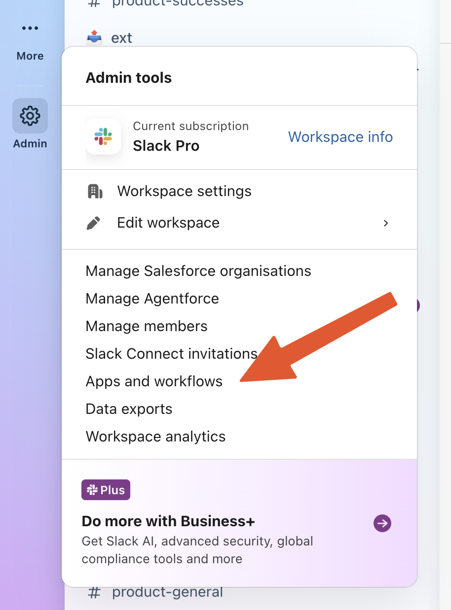The height and width of the screenshot is (610, 451).
Task: Open the product-general channel
Action: point(167,592)
